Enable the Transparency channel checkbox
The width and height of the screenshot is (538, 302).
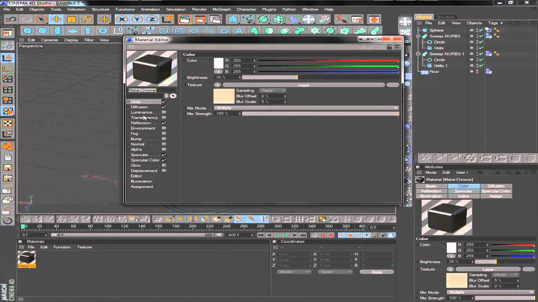[x=164, y=117]
